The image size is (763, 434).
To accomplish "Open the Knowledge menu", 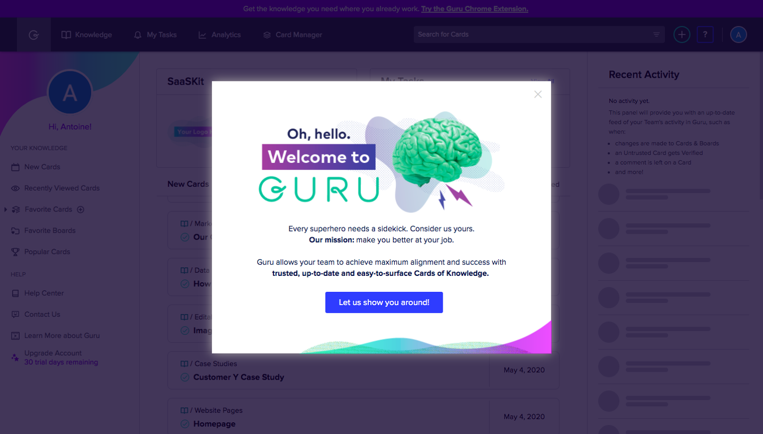I will (87, 35).
